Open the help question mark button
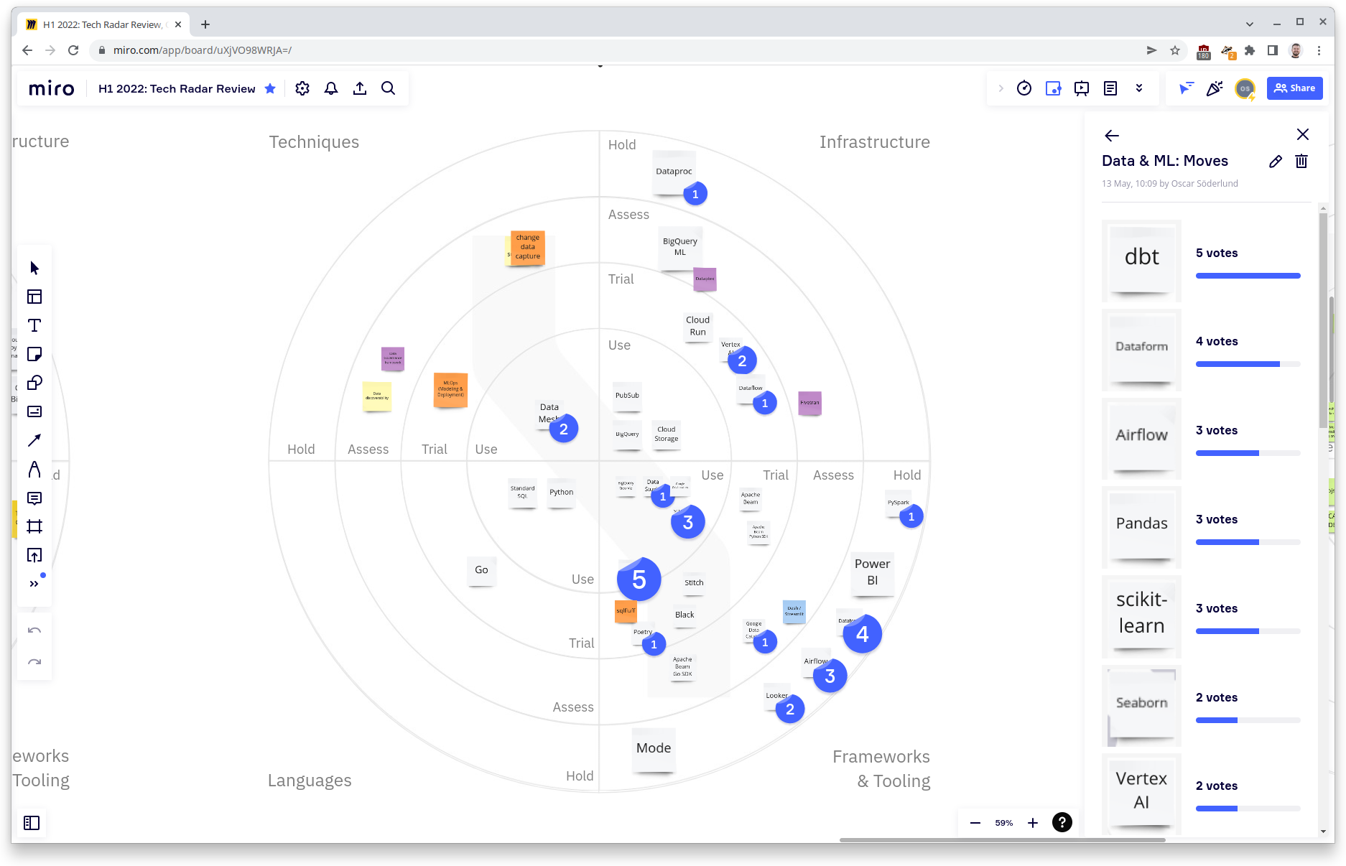Viewport: 1346px width, 866px height. pyautogui.click(x=1062, y=822)
